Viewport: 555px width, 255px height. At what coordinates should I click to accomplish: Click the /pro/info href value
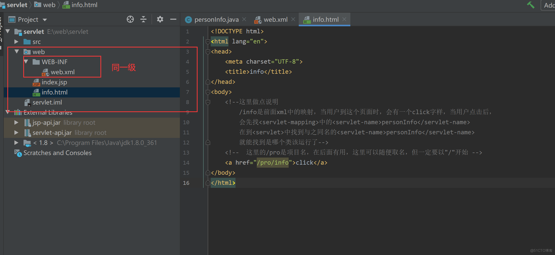(273, 162)
